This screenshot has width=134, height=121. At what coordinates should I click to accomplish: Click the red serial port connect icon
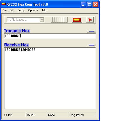(x=77, y=20)
